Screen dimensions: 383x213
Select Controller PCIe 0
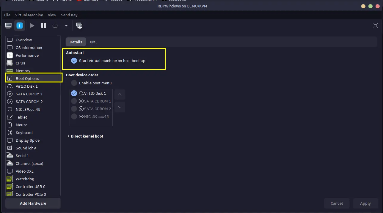pos(33,194)
